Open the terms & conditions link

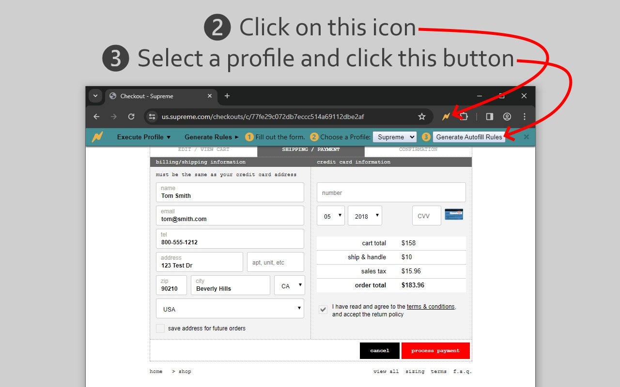[x=431, y=306]
